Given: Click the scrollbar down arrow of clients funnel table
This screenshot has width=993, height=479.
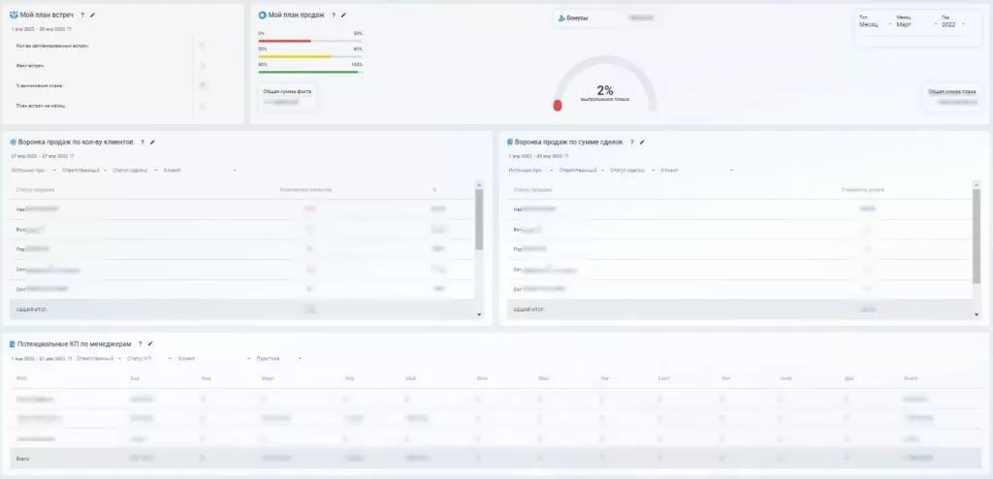Looking at the screenshot, I should pos(478,315).
